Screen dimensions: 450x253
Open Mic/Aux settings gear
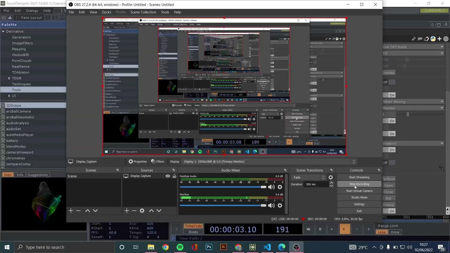pyautogui.click(x=280, y=205)
